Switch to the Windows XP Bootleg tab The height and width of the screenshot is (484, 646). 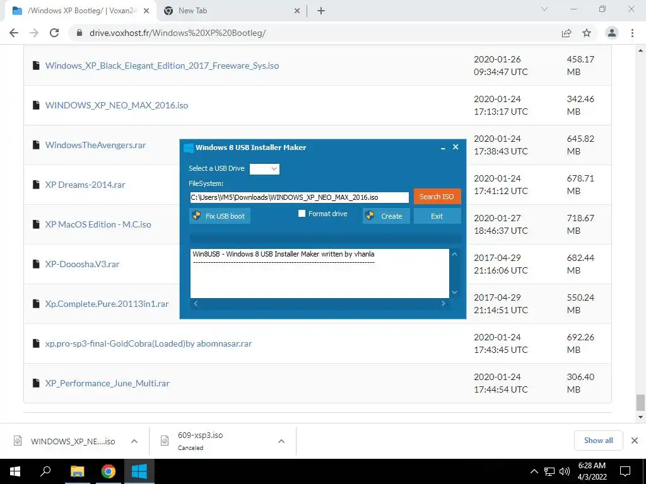click(x=81, y=11)
